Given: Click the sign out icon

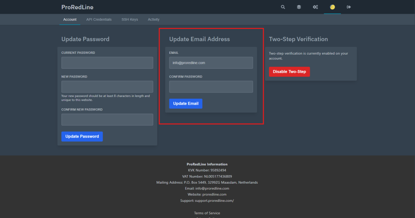Looking at the screenshot, I should click(349, 7).
